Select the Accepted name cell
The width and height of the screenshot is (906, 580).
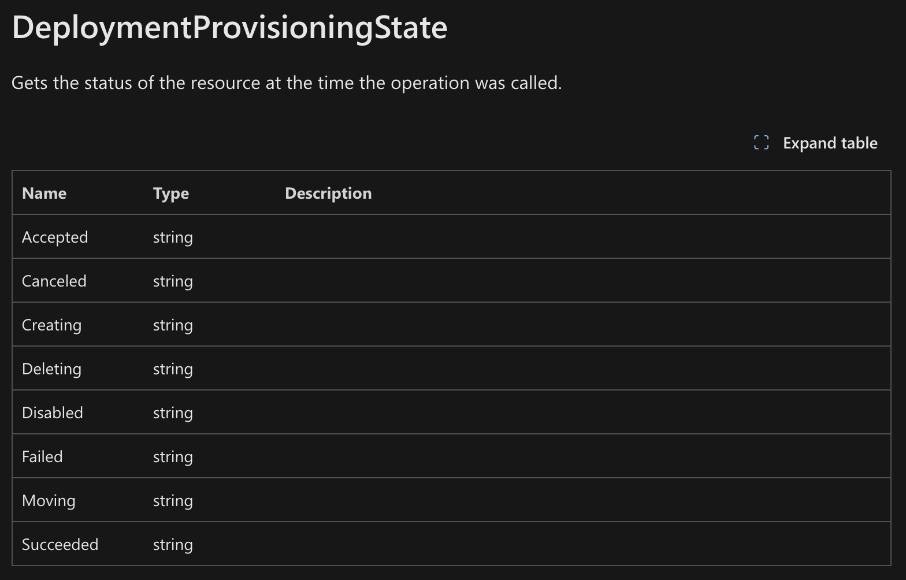[55, 237]
